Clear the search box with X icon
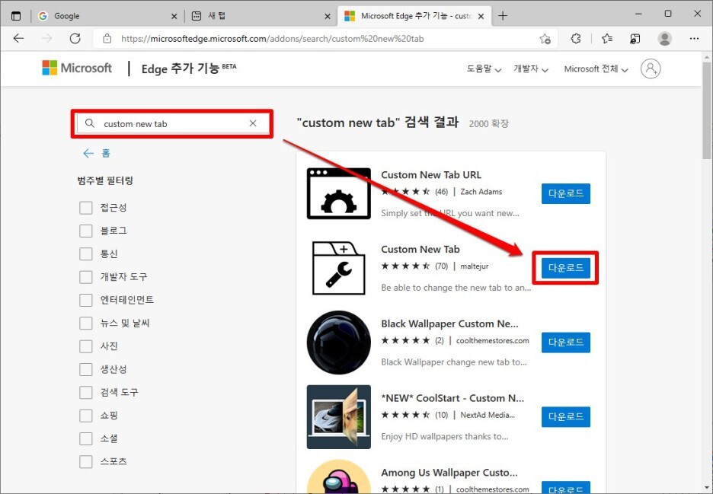This screenshot has height=494, width=713. (x=253, y=123)
